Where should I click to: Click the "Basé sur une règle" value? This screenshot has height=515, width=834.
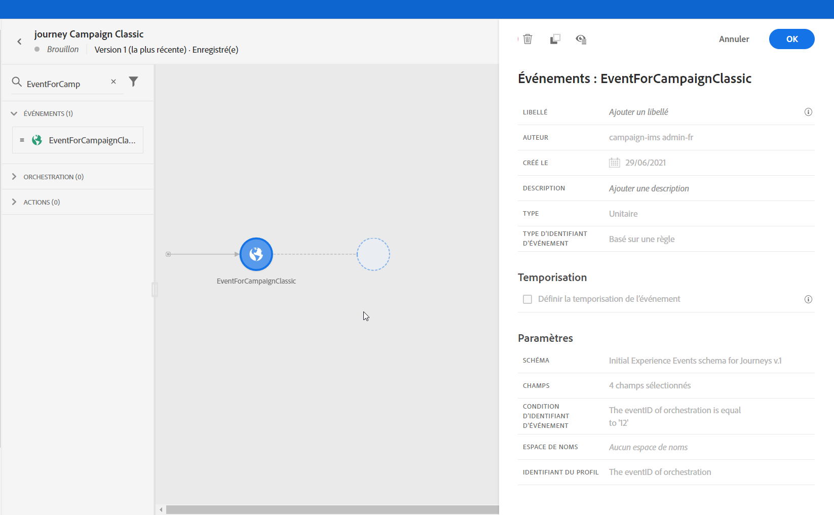641,239
